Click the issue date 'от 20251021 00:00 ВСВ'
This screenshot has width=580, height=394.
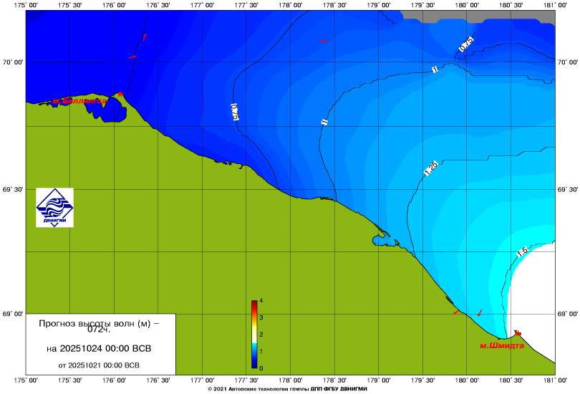pos(98,365)
